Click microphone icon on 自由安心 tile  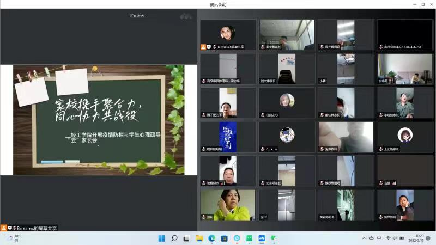pos(263,115)
